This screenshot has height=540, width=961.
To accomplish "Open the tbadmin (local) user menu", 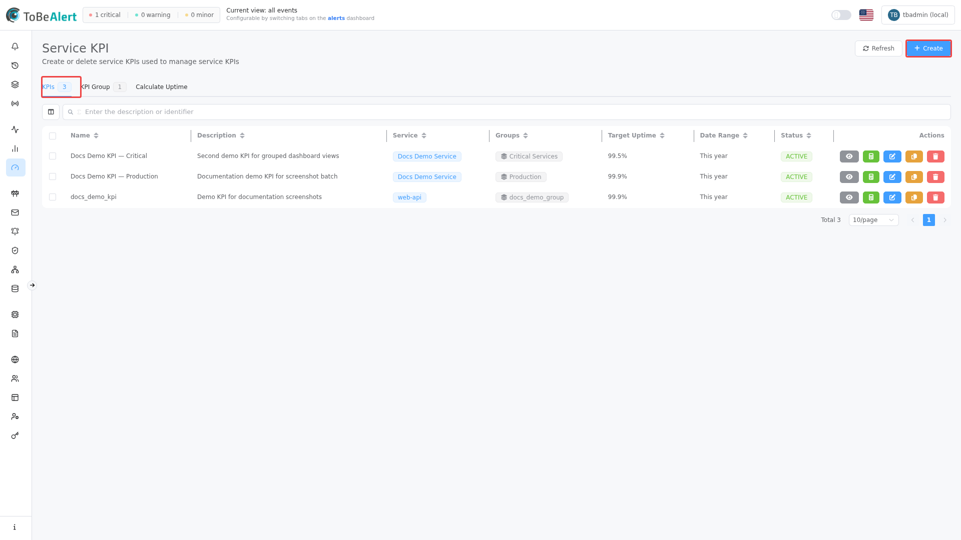I will point(918,15).
